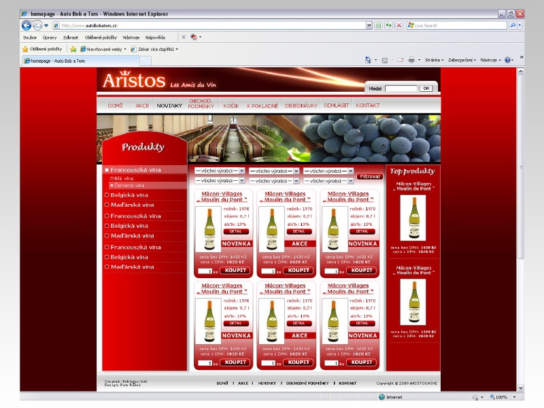Image resolution: width=544 pixels, height=408 pixels.
Task: Go to KOŠÍK in the site navigation
Action: [x=231, y=106]
